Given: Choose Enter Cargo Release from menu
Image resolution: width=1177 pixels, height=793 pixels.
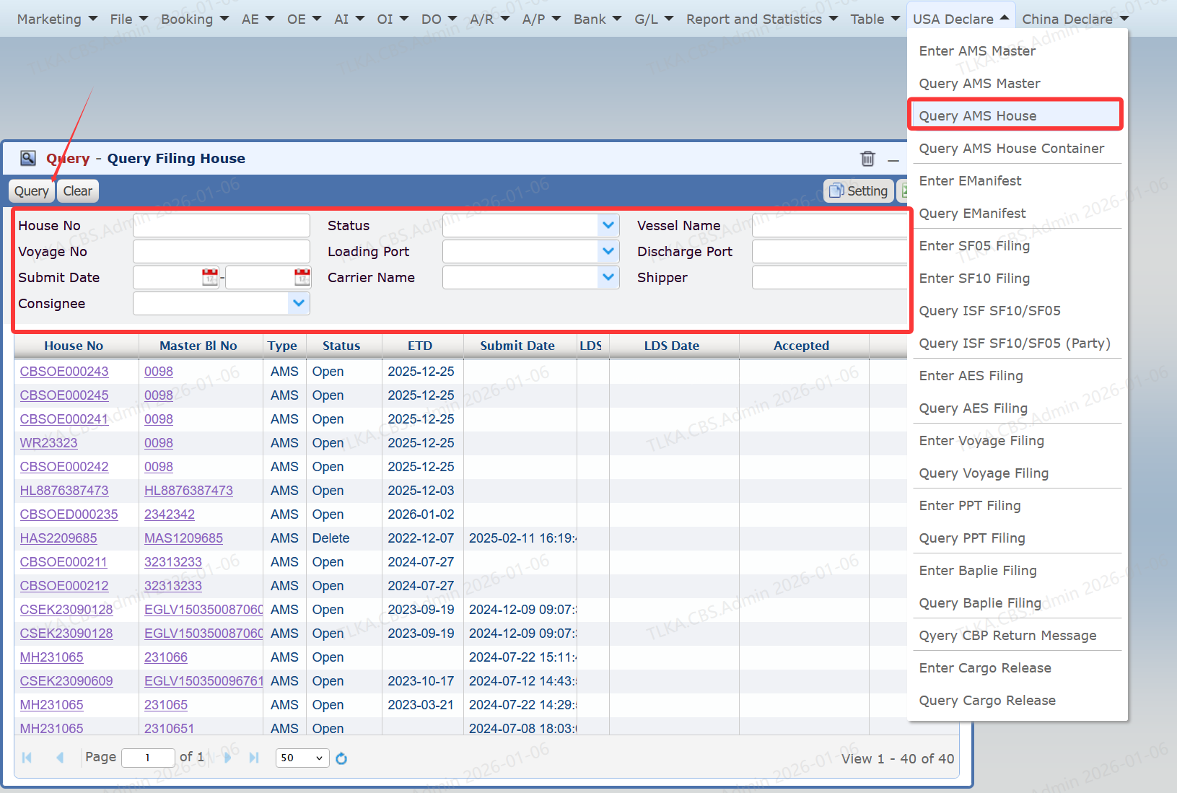Looking at the screenshot, I should pos(985,667).
